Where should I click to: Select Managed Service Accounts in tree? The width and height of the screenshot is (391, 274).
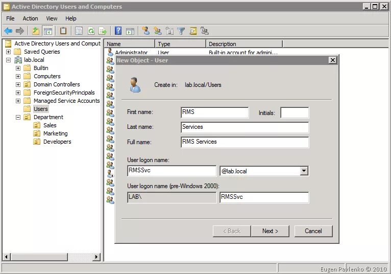point(66,101)
